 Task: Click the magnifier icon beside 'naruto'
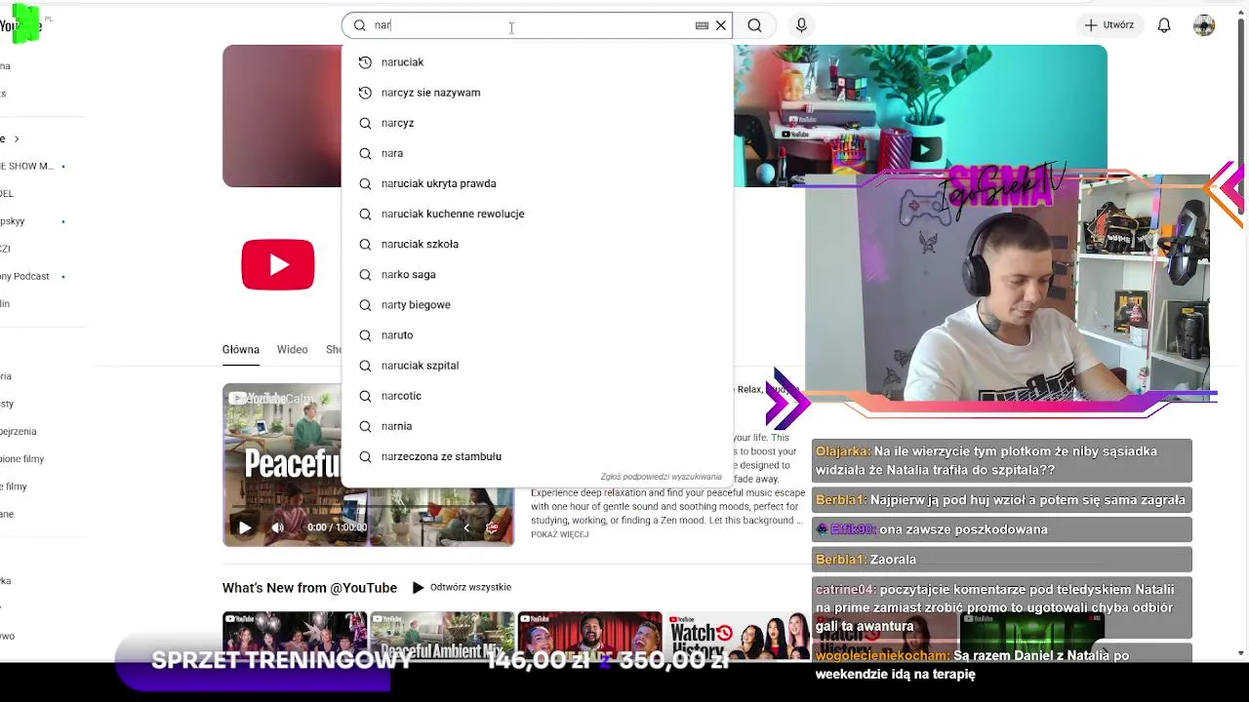[365, 334]
